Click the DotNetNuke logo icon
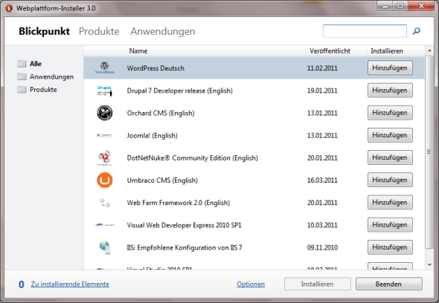 click(x=104, y=158)
